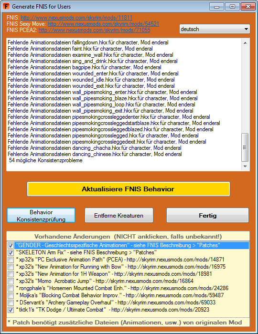
Task: Maximize the FNIS window
Action: coord(232,6)
